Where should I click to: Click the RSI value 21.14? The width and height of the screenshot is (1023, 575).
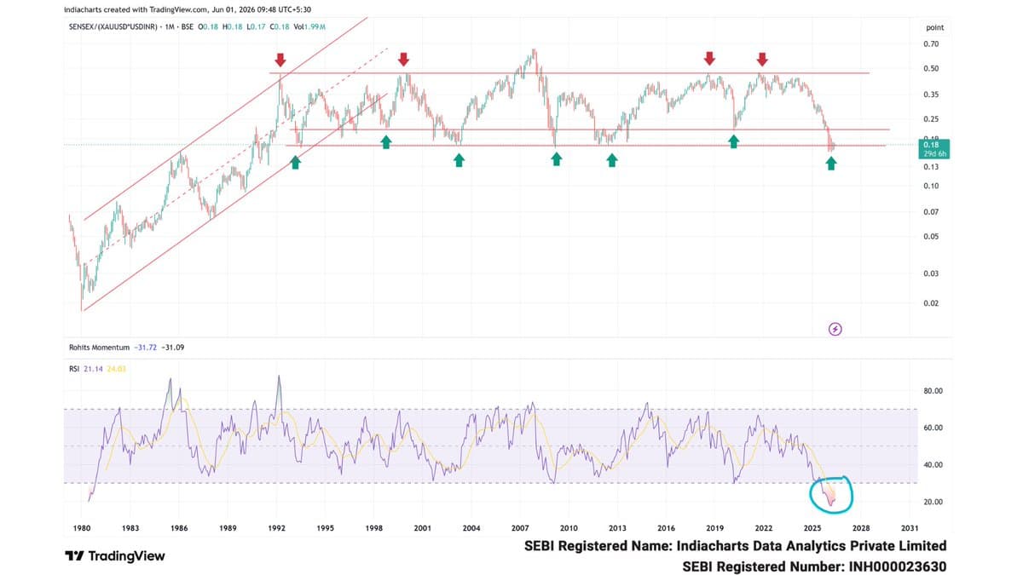tap(93, 369)
